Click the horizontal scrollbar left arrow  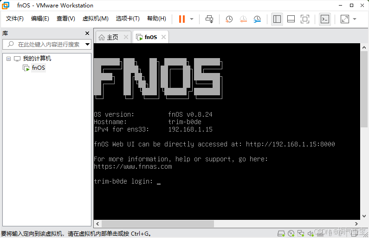(97, 224)
